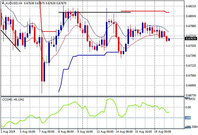Click the -100 level label in CCI panel
This screenshot has width=198, height=135.
(188, 118)
